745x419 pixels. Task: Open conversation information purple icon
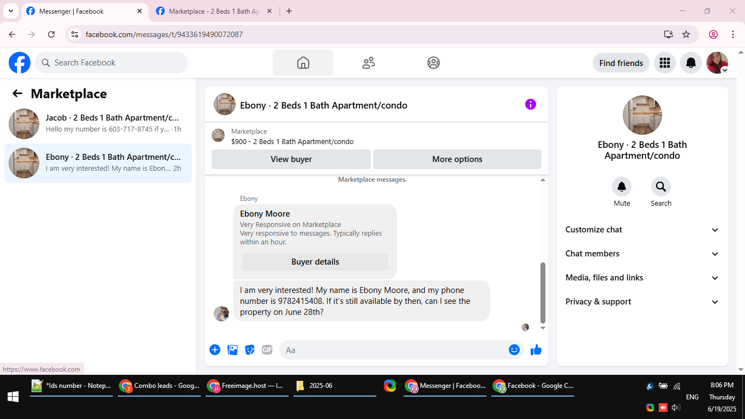coord(531,104)
